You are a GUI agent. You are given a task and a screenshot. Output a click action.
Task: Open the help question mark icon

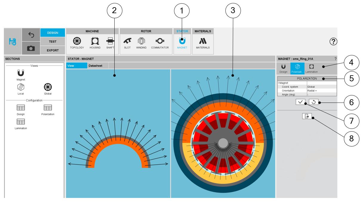(x=333, y=42)
